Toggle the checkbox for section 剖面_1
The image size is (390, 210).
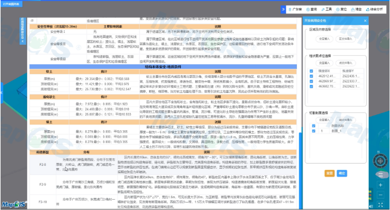pyautogui.click(x=313, y=131)
